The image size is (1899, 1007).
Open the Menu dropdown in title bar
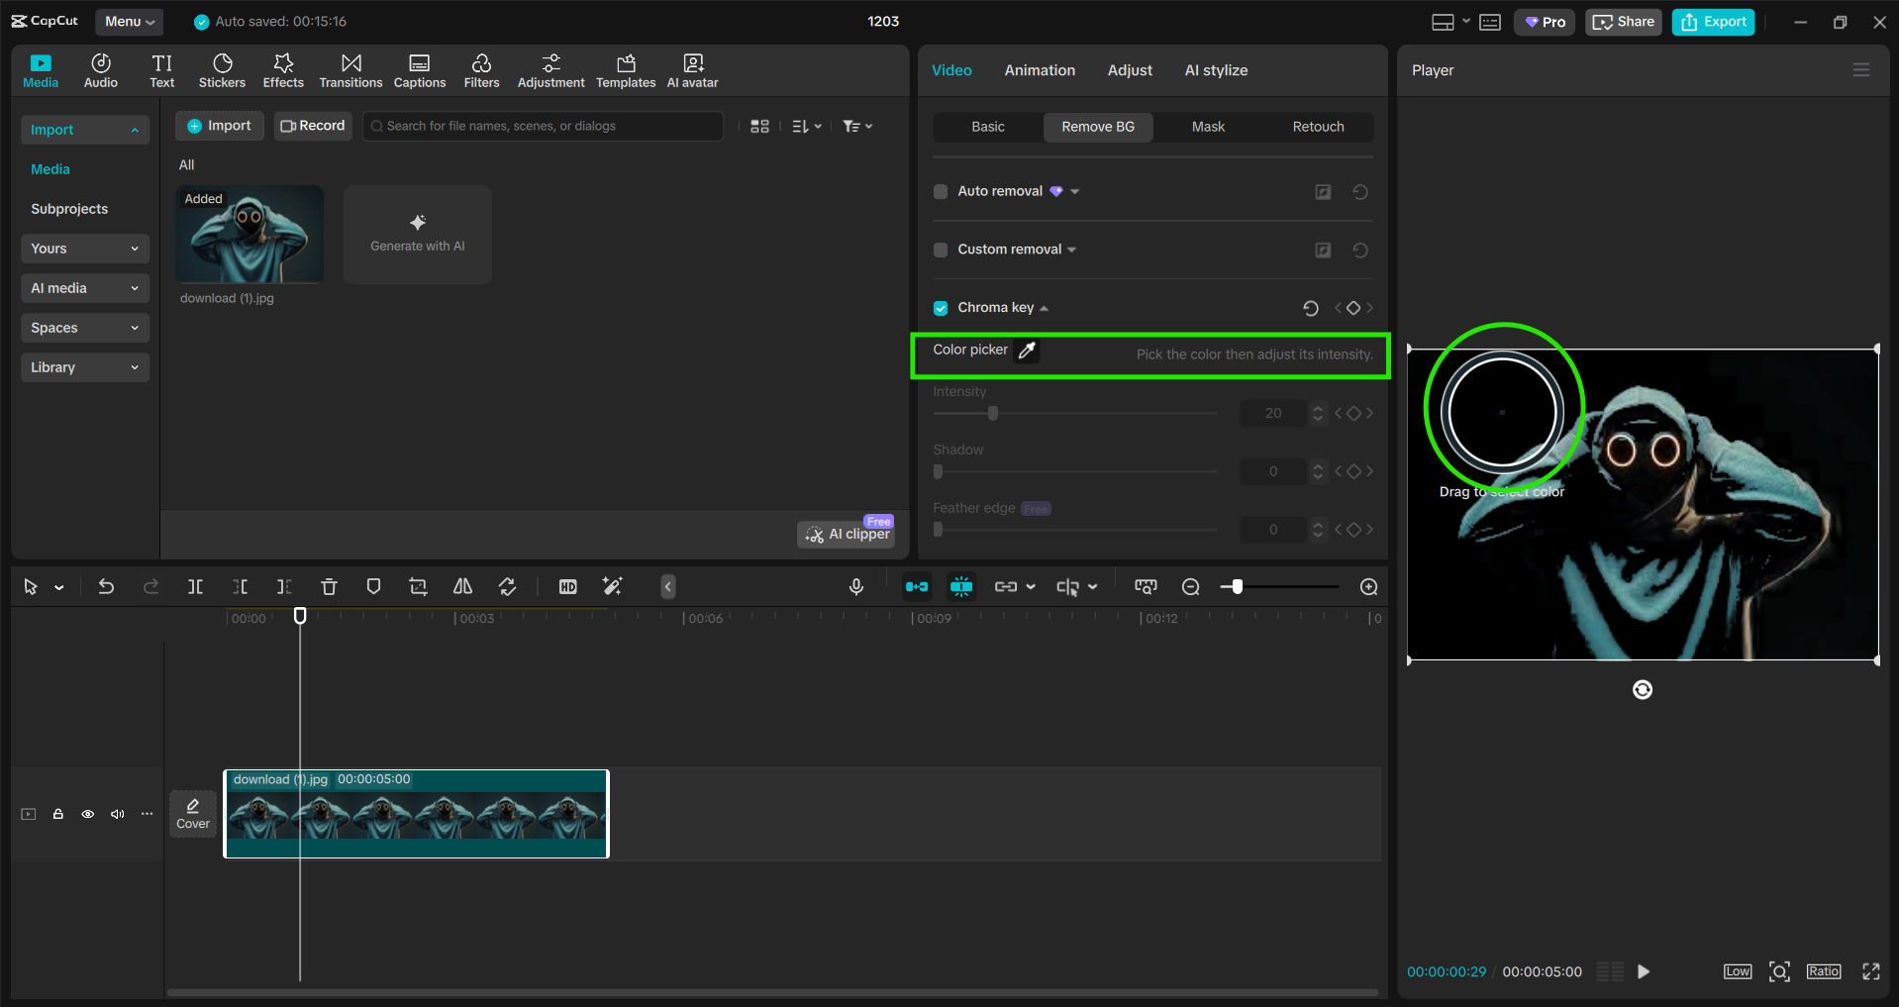click(129, 21)
